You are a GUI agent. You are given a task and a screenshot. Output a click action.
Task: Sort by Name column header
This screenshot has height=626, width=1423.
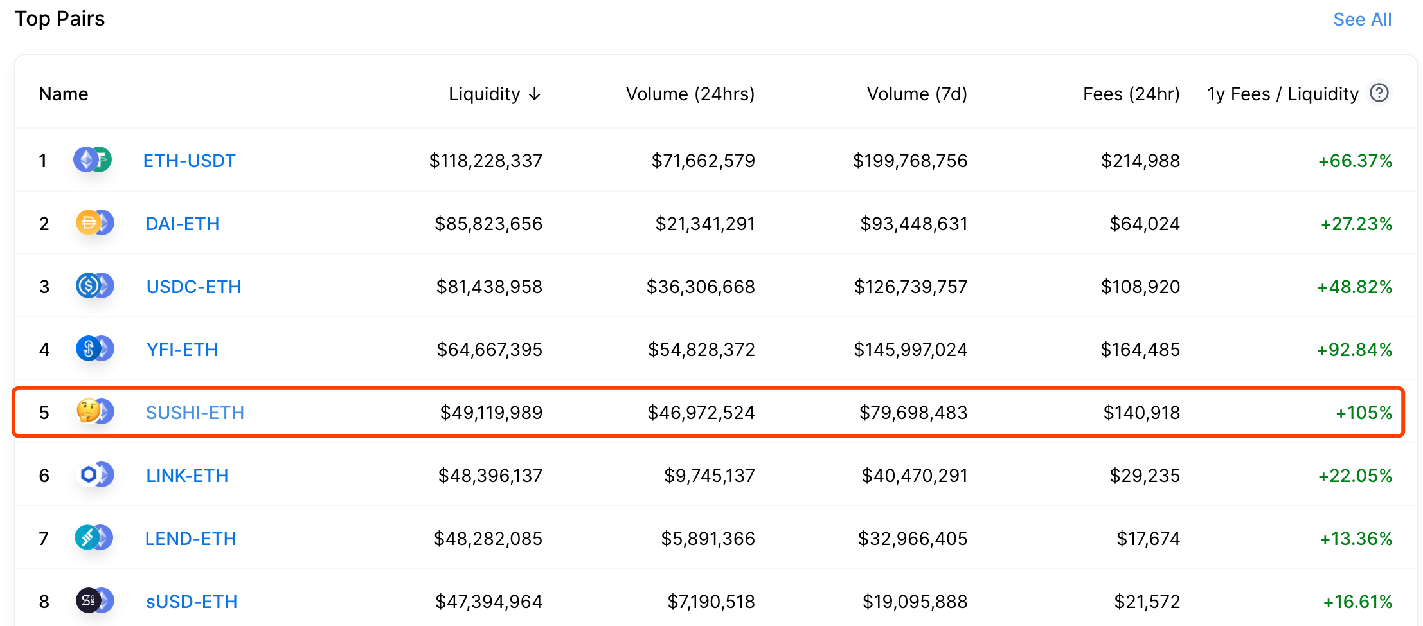pos(64,94)
